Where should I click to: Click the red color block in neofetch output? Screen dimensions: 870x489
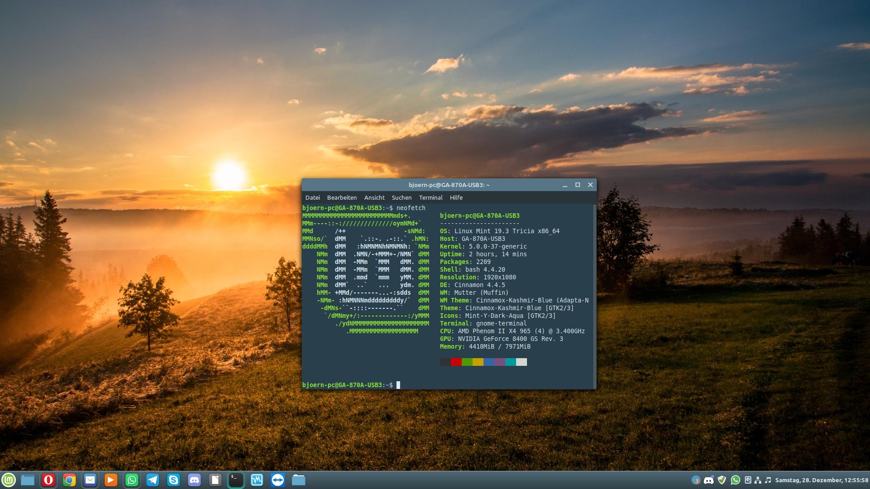456,362
